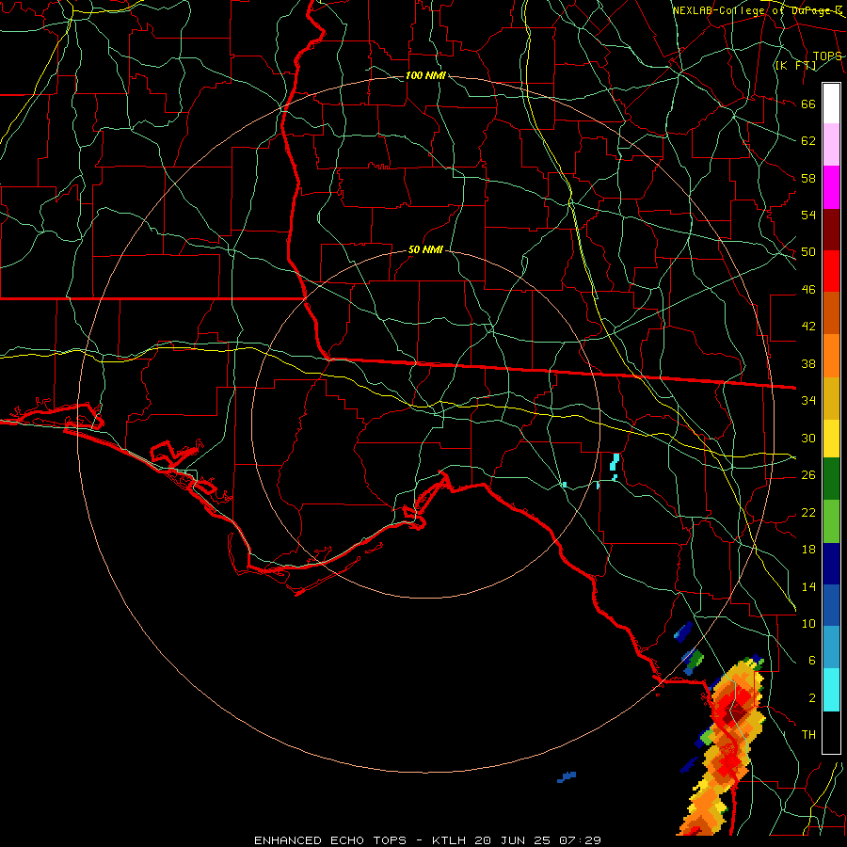Click the '26' legend value
This screenshot has height=847, width=847.
pyautogui.click(x=808, y=475)
